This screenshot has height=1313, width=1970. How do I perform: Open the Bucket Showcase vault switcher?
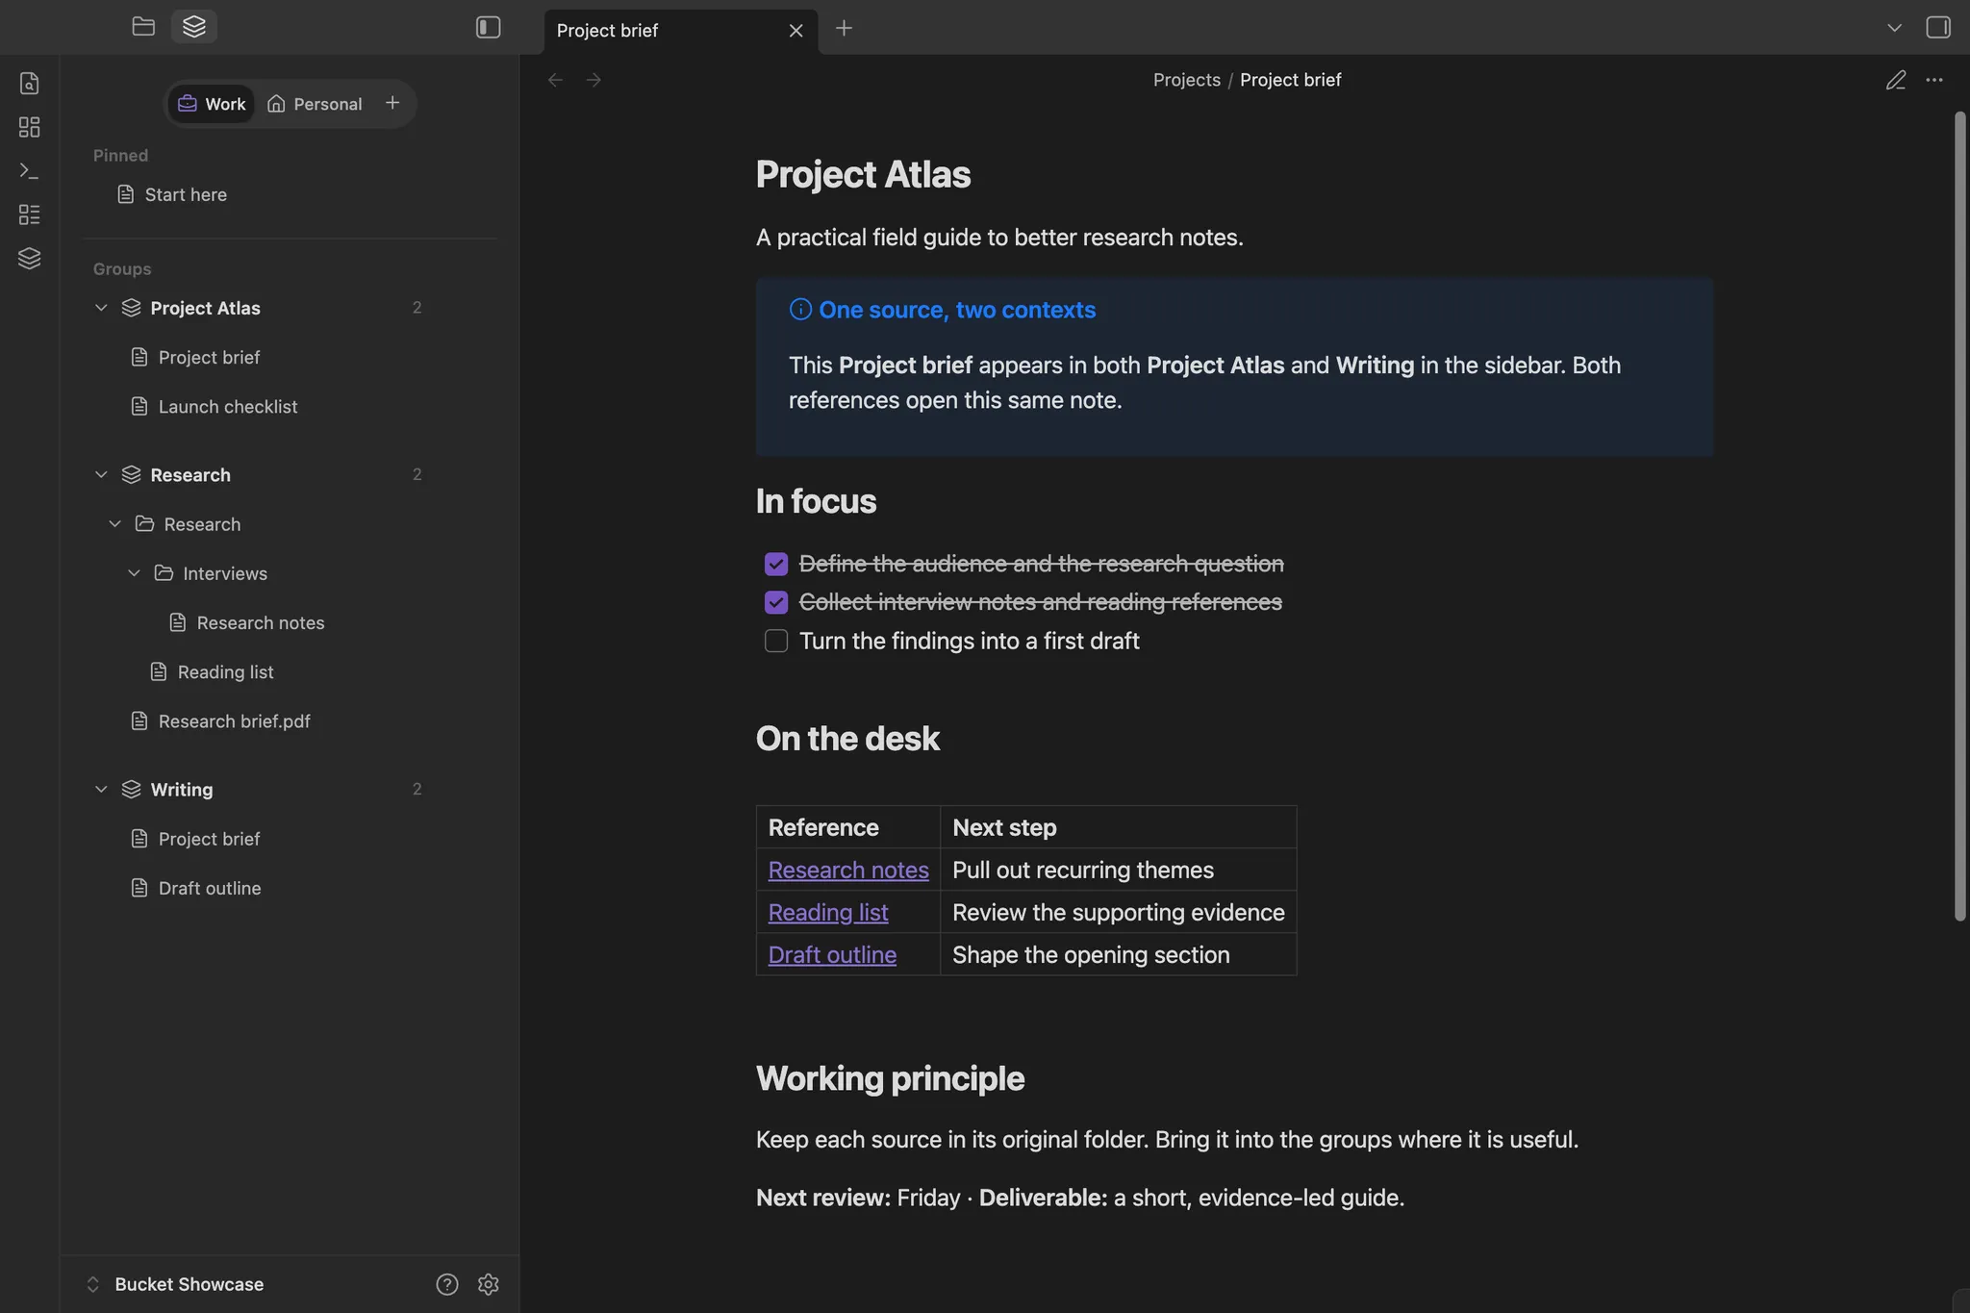tap(175, 1284)
